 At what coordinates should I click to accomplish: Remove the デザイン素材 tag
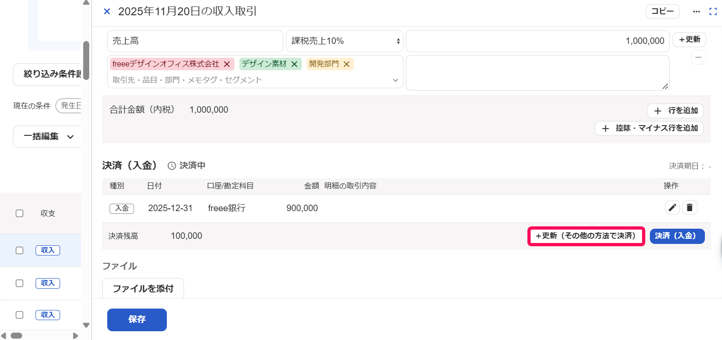tap(294, 64)
